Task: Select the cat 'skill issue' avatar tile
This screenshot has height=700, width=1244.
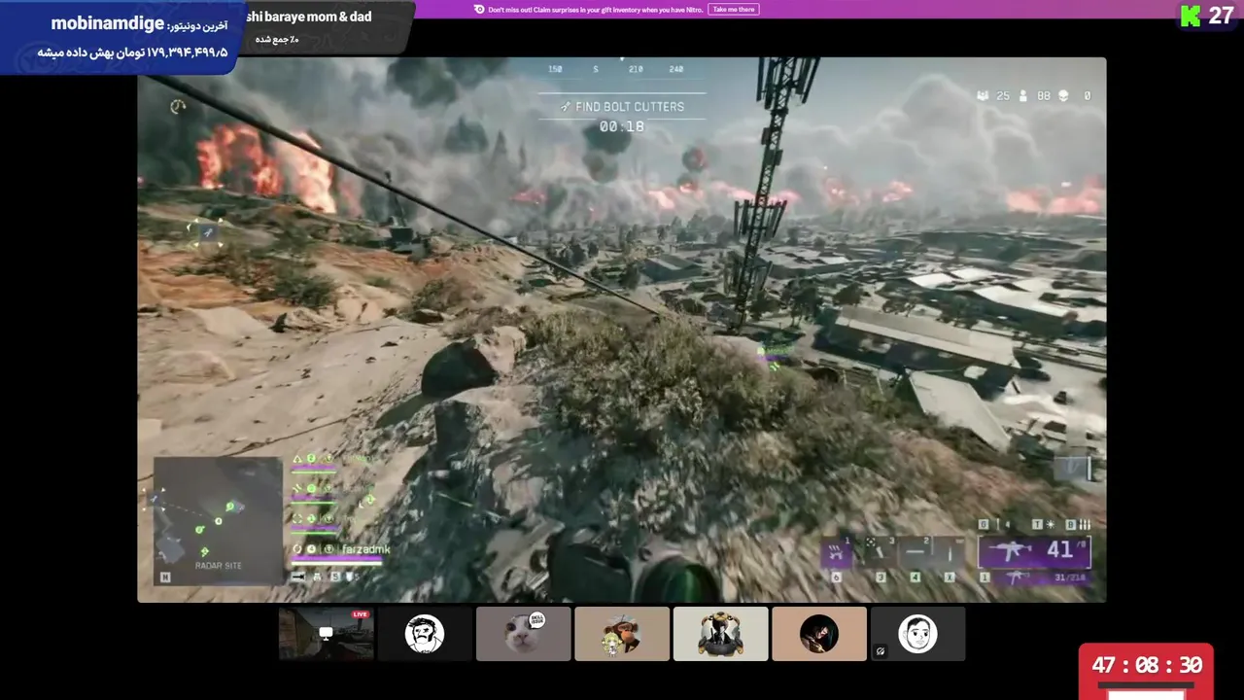Action: click(523, 634)
